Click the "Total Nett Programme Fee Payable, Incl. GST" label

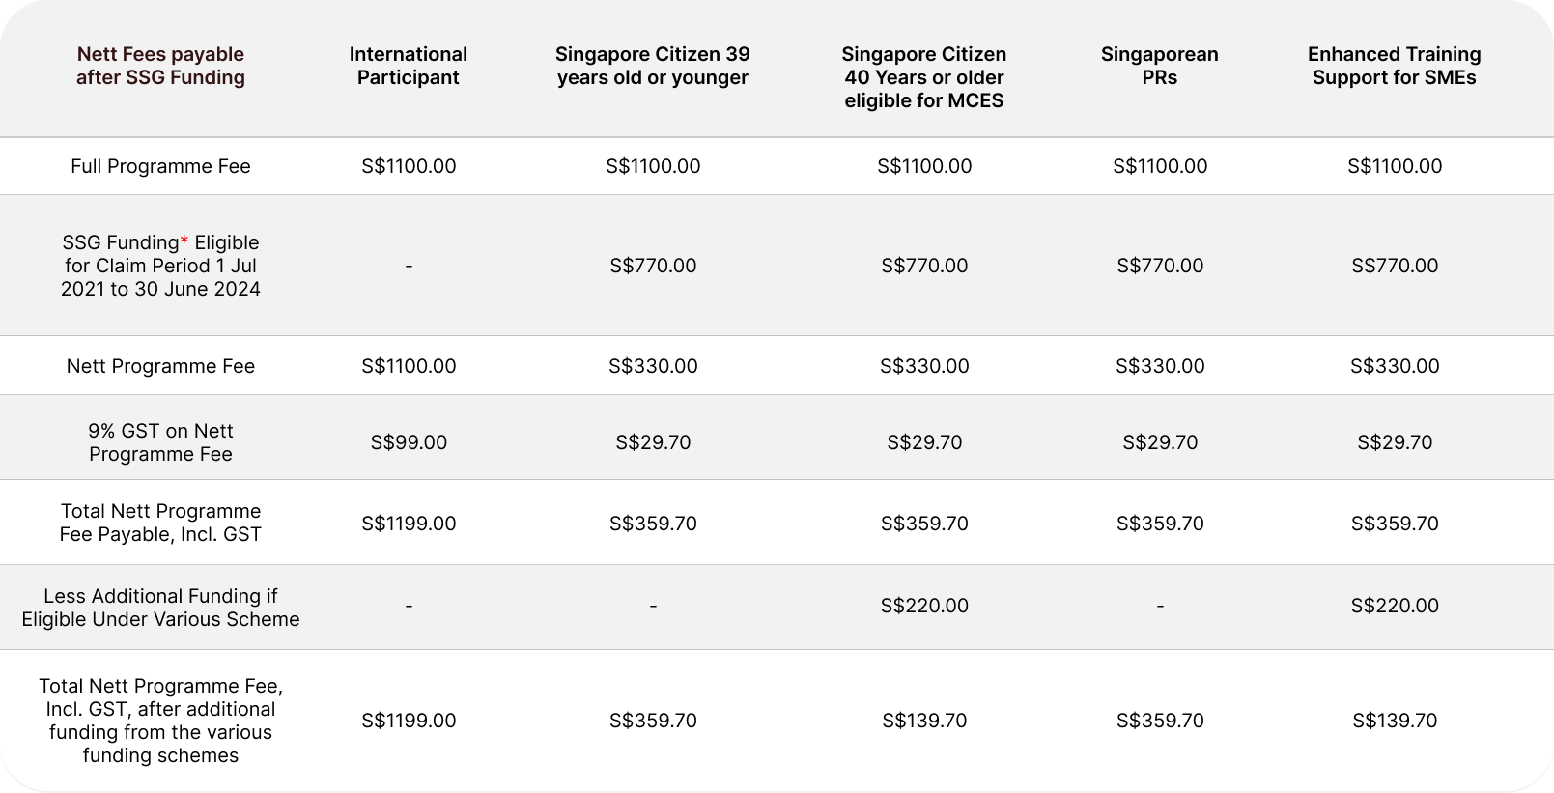pyautogui.click(x=160, y=523)
